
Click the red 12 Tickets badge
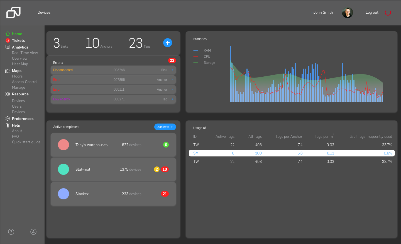8,40
